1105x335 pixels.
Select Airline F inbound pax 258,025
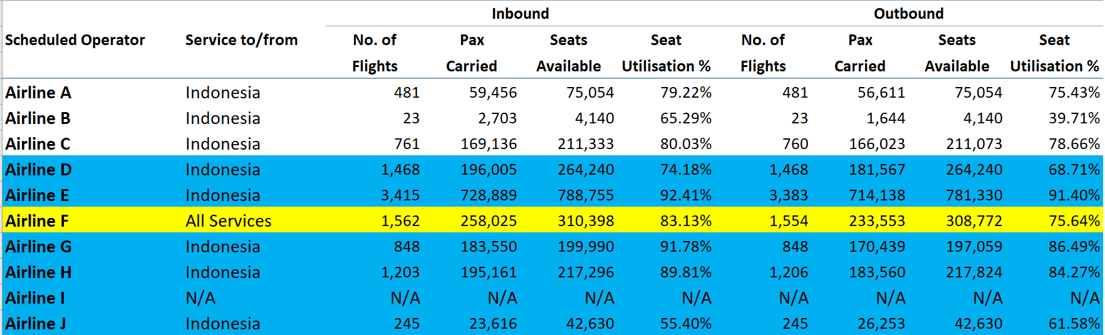(489, 221)
